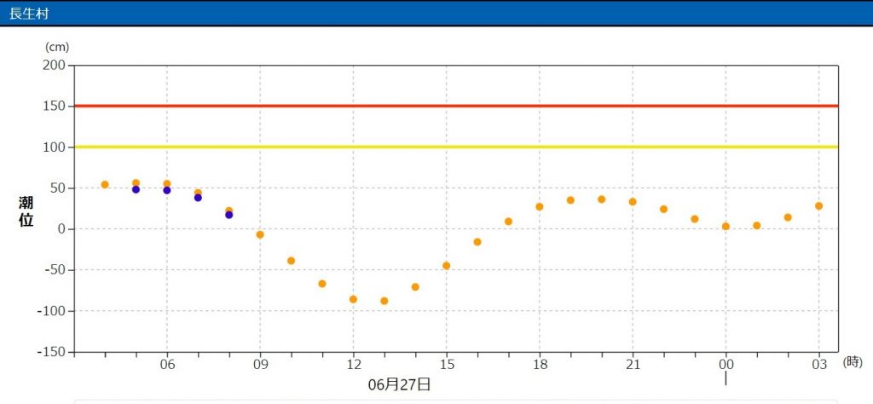Select the orange point at 14 o'clock
This screenshot has width=873, height=404.
click(x=415, y=287)
